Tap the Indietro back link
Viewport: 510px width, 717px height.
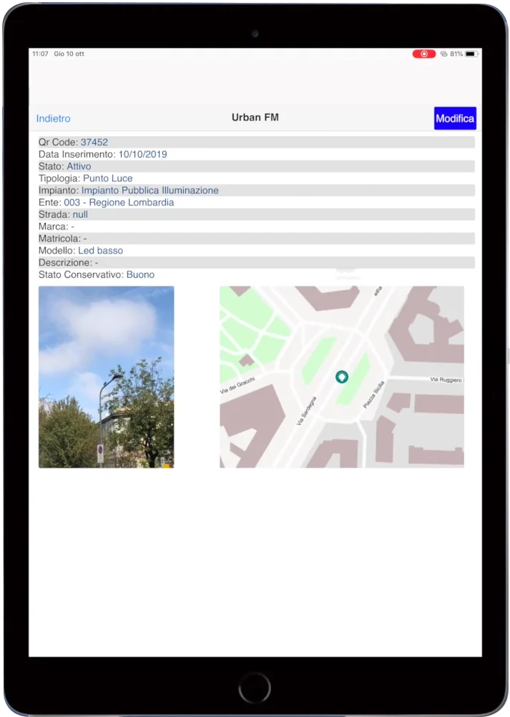[x=53, y=118]
